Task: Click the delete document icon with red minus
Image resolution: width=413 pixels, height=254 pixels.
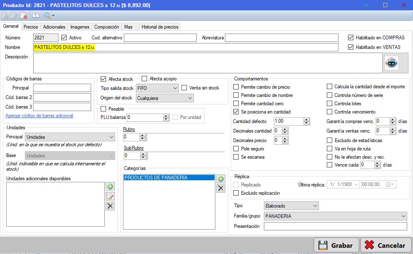Action: point(24,16)
